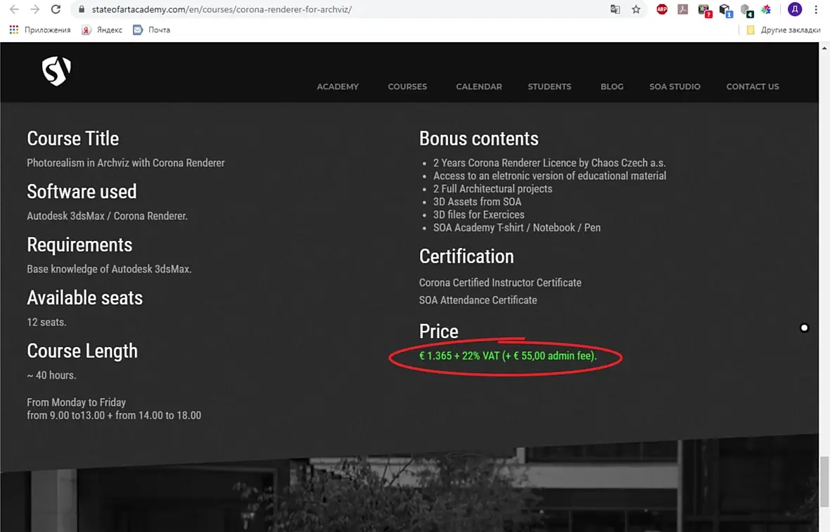This screenshot has width=830, height=532.
Task: Click the white section navigation dot
Action: [x=804, y=328]
